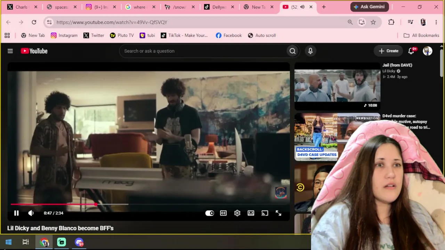Expand the All Bookmarks folder
Screen dimensions: 445x250
point(421,35)
